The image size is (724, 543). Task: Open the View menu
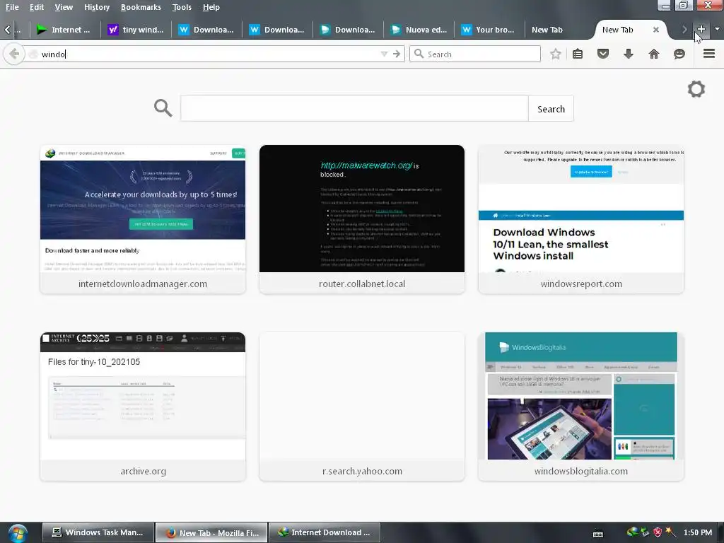(x=64, y=7)
